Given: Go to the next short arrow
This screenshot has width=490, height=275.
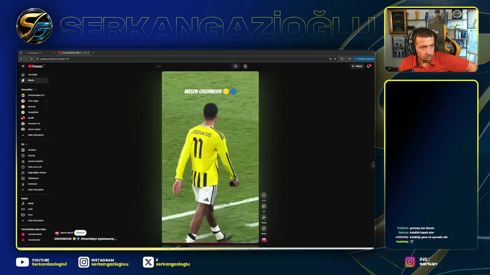Looking at the screenshot, I should [x=373, y=165].
